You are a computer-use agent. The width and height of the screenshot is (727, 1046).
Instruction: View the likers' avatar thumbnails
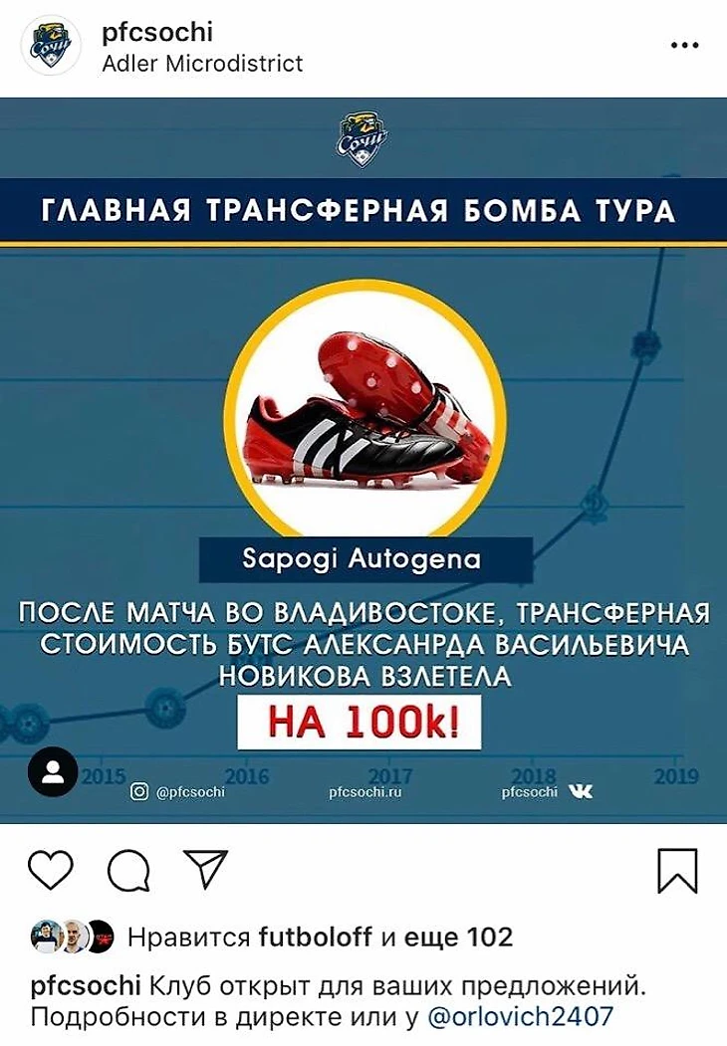(x=73, y=937)
